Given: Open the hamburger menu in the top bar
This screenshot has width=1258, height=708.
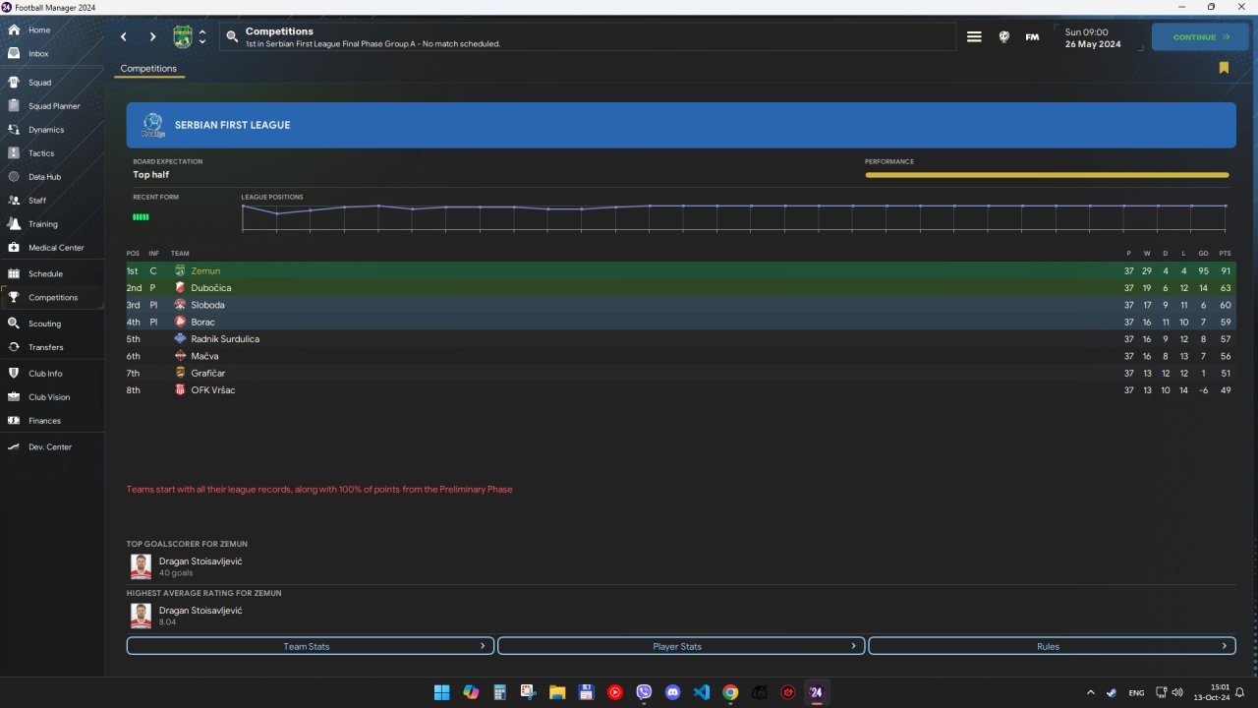Looking at the screenshot, I should 974,37.
